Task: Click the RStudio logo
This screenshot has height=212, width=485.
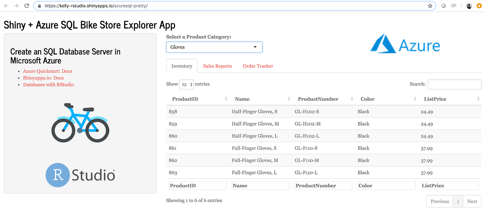Action: tap(80, 175)
